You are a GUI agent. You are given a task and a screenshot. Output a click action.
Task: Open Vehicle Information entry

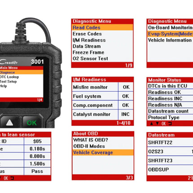pos(170,40)
